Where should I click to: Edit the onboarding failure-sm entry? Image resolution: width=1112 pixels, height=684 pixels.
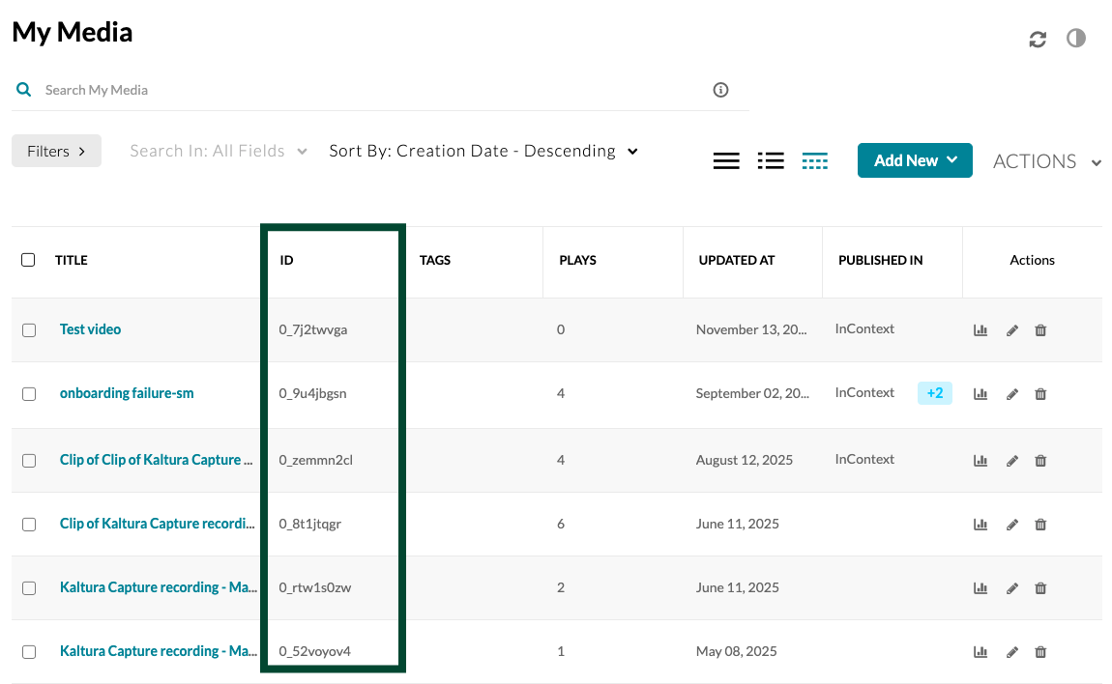tap(1012, 394)
